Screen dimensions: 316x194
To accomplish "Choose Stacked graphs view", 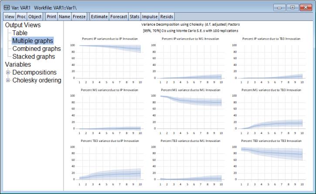I will (x=34, y=56).
